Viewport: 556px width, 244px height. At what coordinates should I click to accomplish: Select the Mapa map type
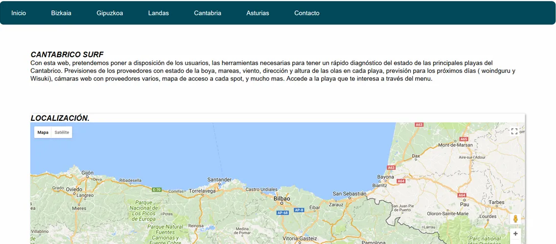[x=43, y=132]
